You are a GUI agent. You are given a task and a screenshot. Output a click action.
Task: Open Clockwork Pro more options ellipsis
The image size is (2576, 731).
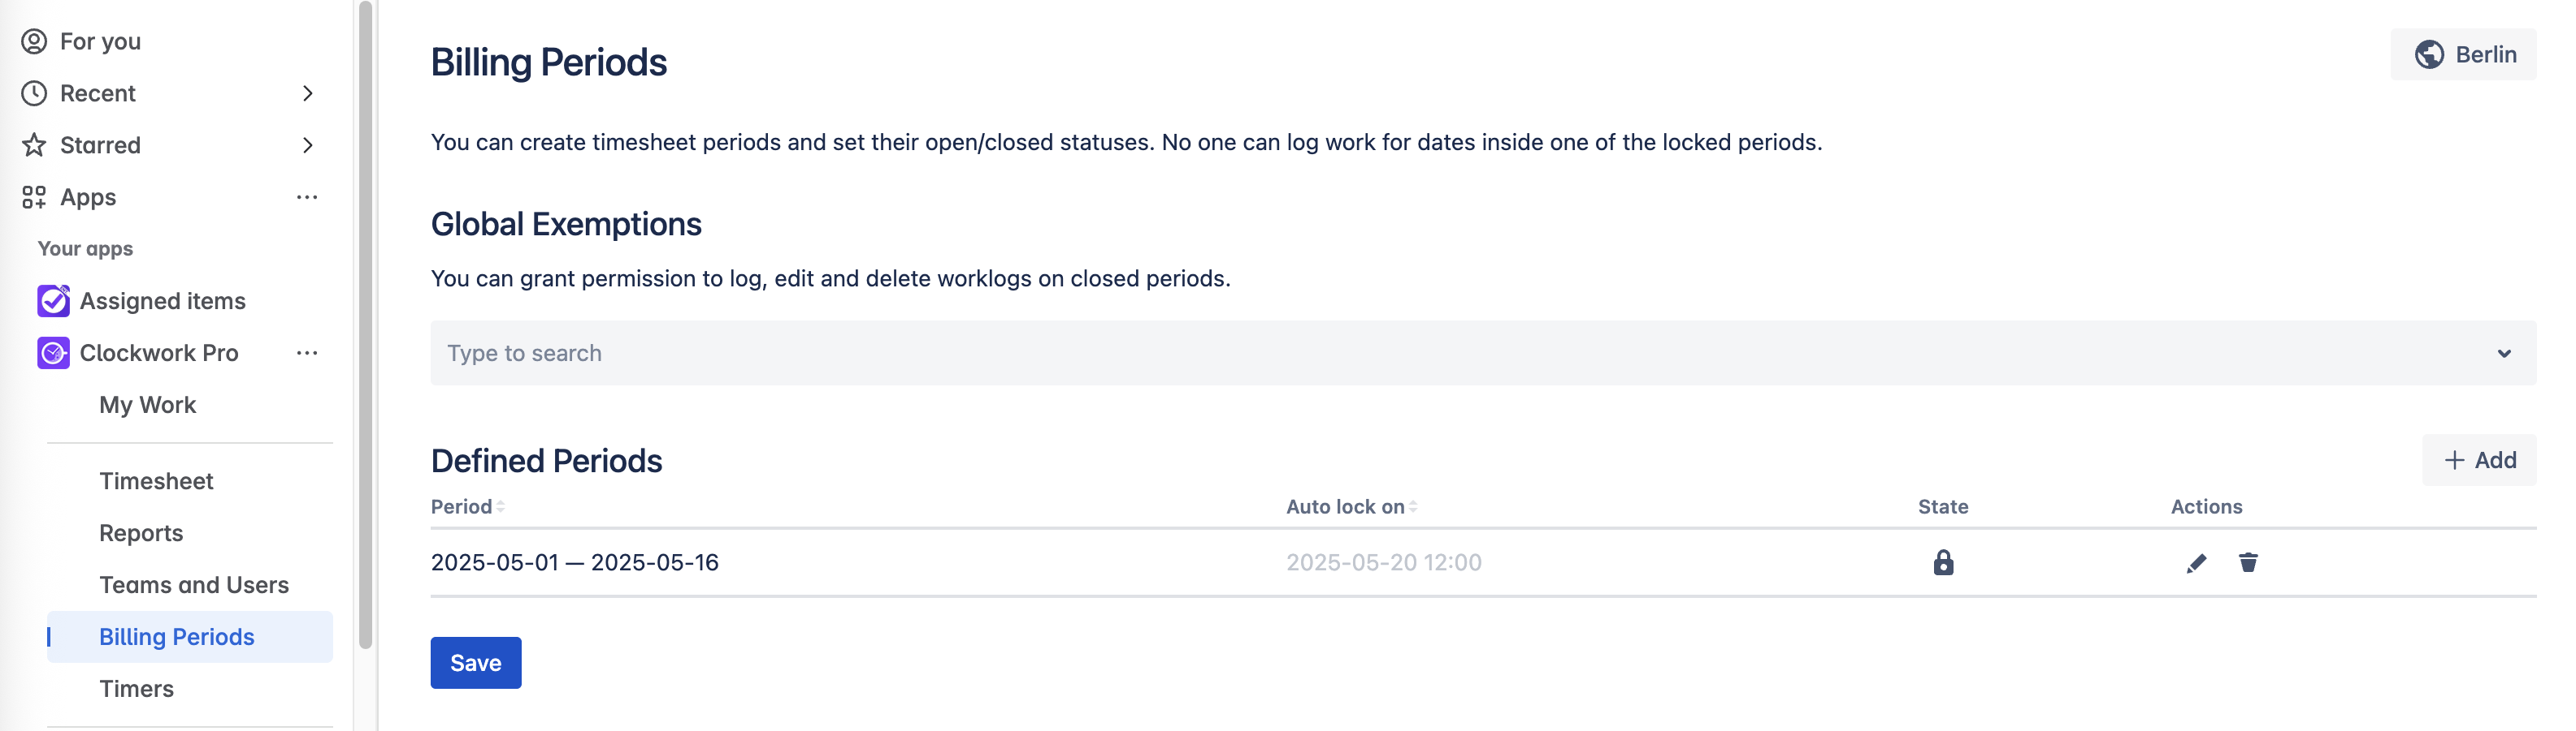[307, 352]
